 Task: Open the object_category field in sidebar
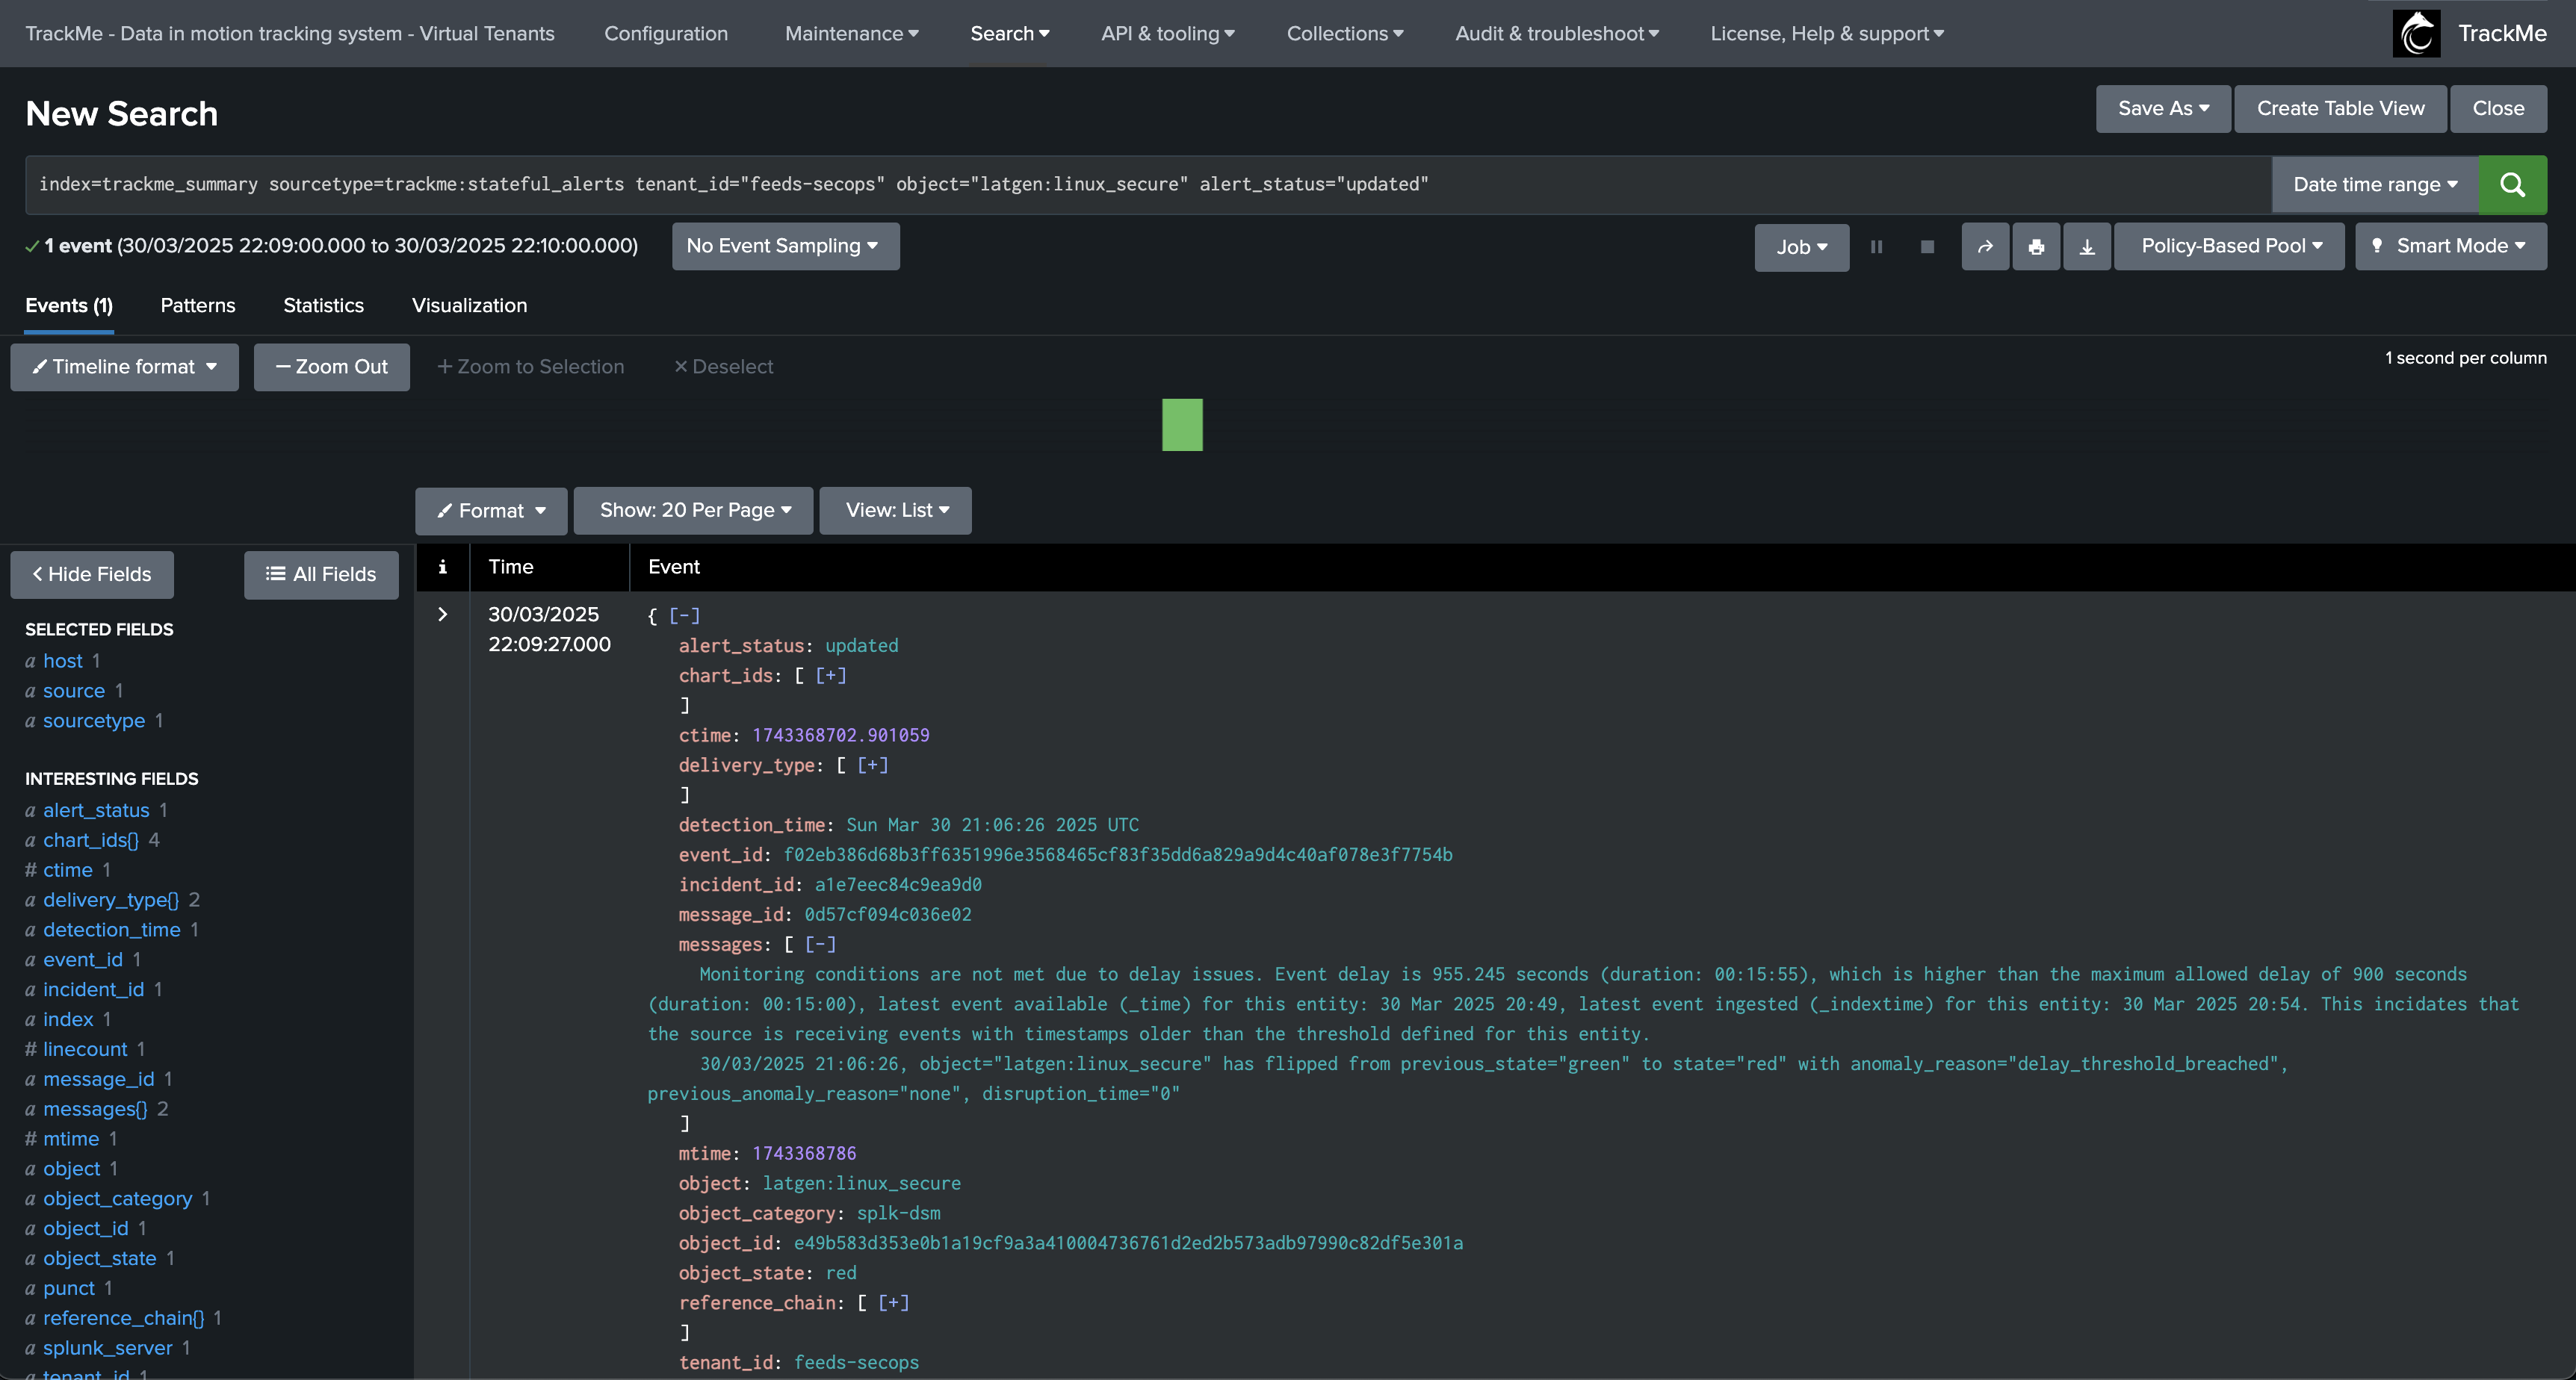118,1199
